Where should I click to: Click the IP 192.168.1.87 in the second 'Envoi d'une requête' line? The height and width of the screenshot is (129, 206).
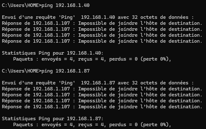98,83
